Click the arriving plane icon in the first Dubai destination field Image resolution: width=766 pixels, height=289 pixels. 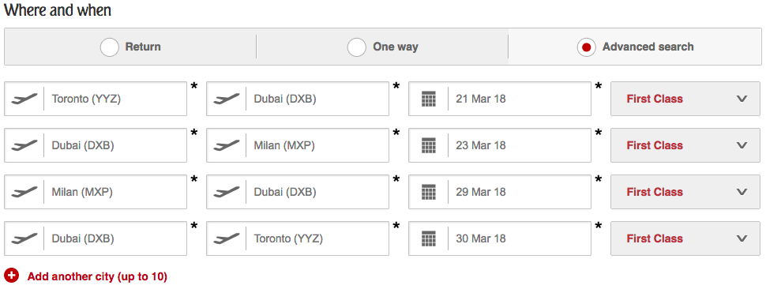(227, 99)
